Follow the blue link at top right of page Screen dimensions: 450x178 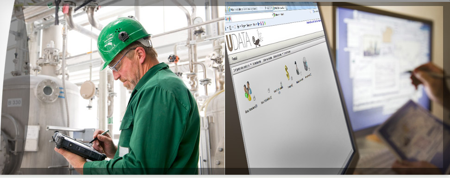click(314, 21)
